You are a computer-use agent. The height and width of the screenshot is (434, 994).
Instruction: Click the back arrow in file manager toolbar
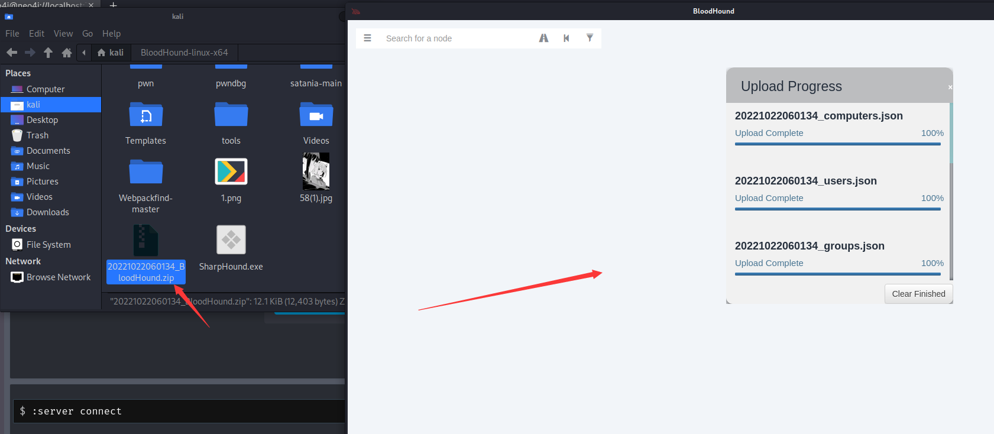coord(12,53)
